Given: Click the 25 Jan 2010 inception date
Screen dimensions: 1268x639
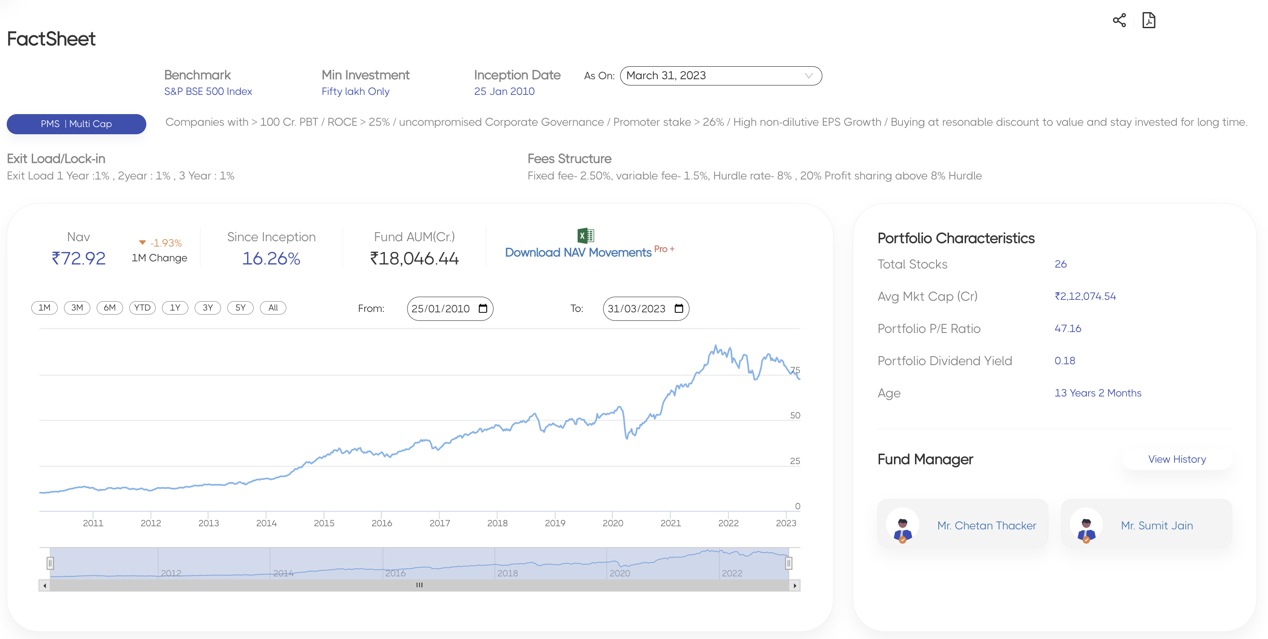Looking at the screenshot, I should (x=504, y=92).
